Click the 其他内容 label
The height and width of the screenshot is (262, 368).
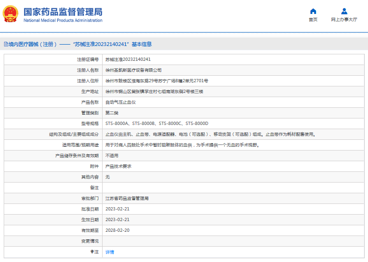pyautogui.click(x=90, y=177)
